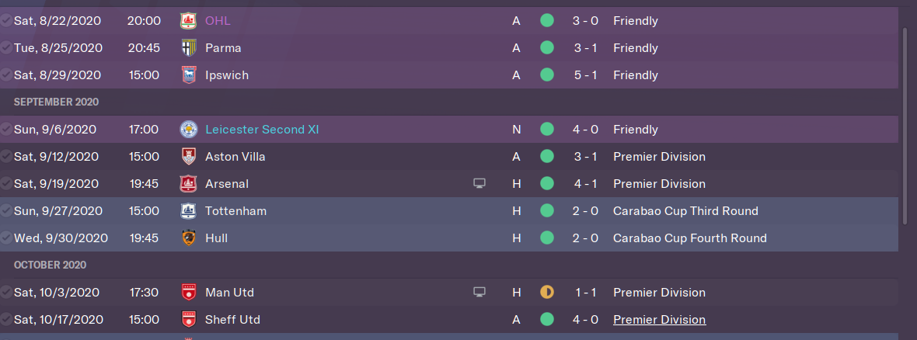Click the green win dot on Tottenham row

click(547, 211)
